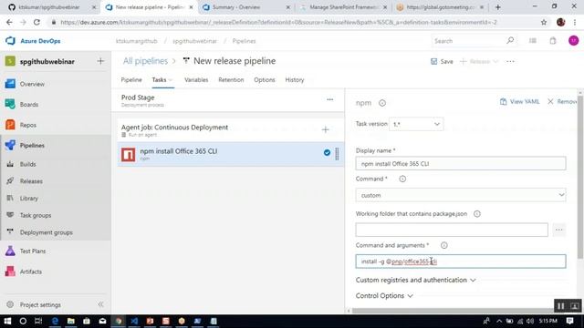Bookmark this page with star icon
This screenshot has width=584, height=328.
[544, 22]
